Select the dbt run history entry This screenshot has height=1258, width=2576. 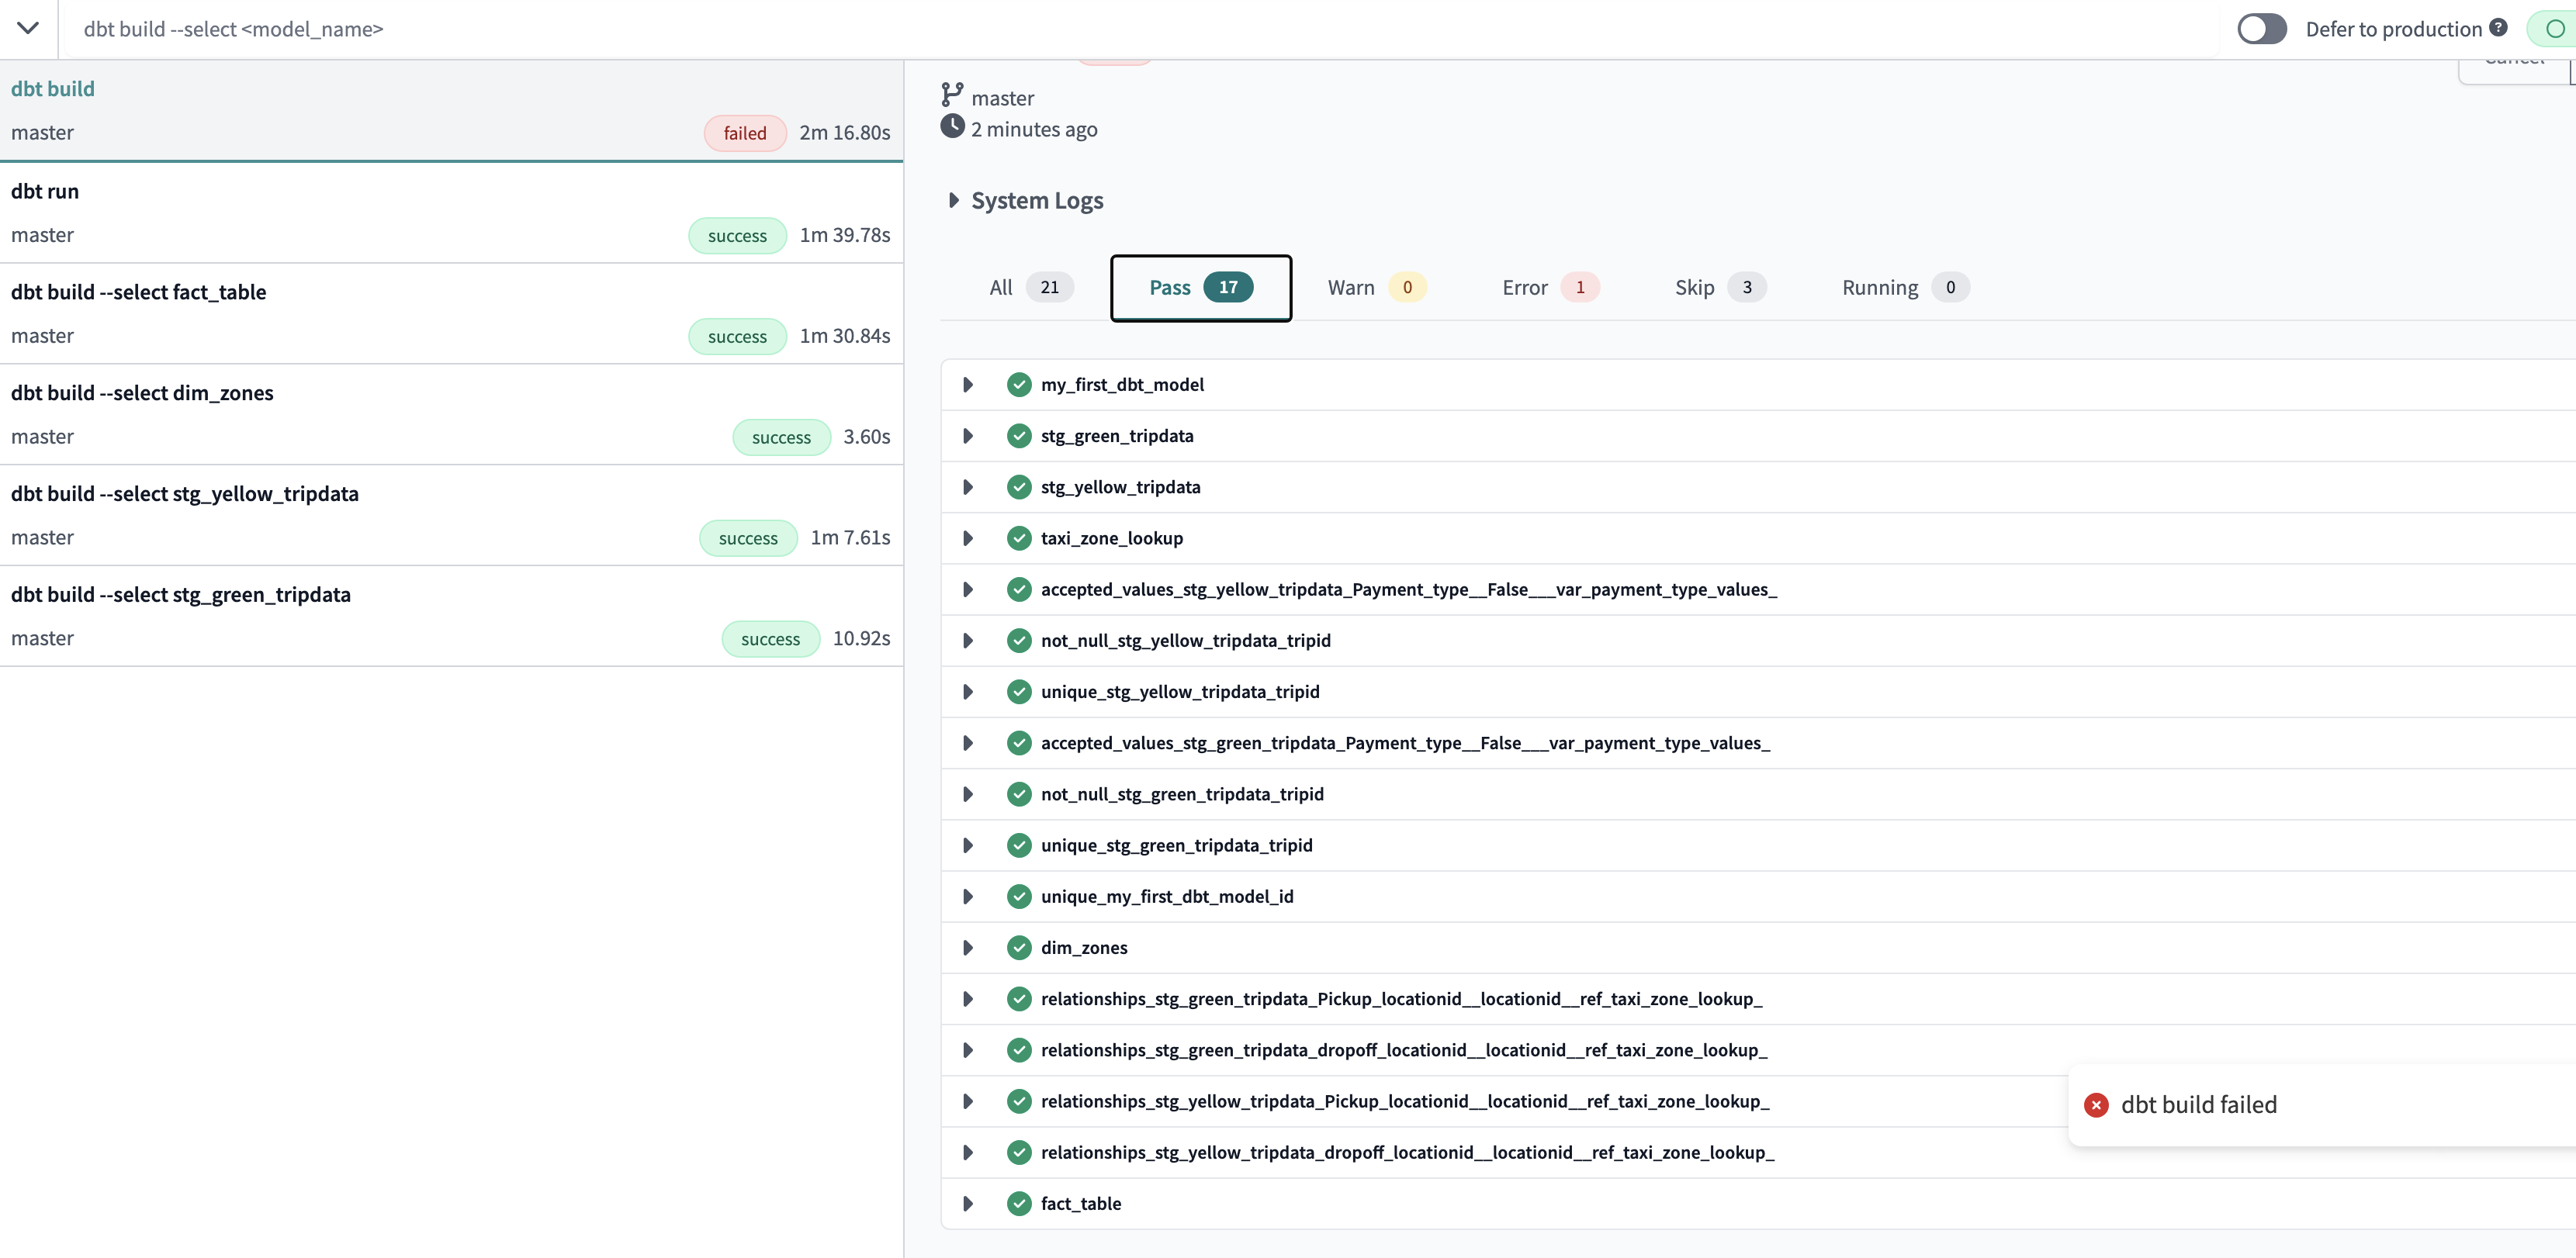coord(451,213)
